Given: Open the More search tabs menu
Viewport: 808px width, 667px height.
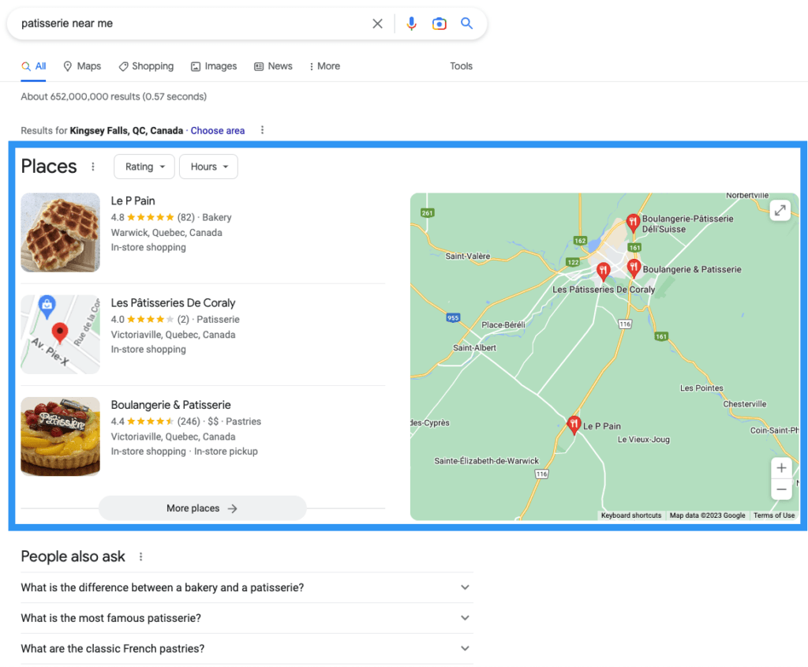Looking at the screenshot, I should point(324,66).
